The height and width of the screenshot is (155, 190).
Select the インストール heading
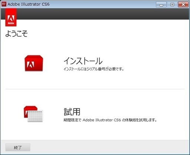83,61
